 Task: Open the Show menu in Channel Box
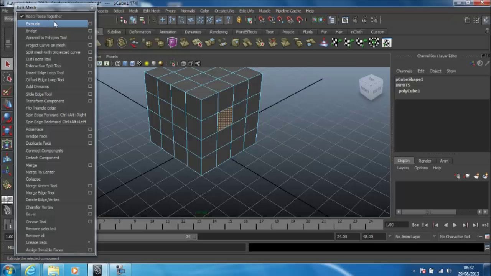451,71
